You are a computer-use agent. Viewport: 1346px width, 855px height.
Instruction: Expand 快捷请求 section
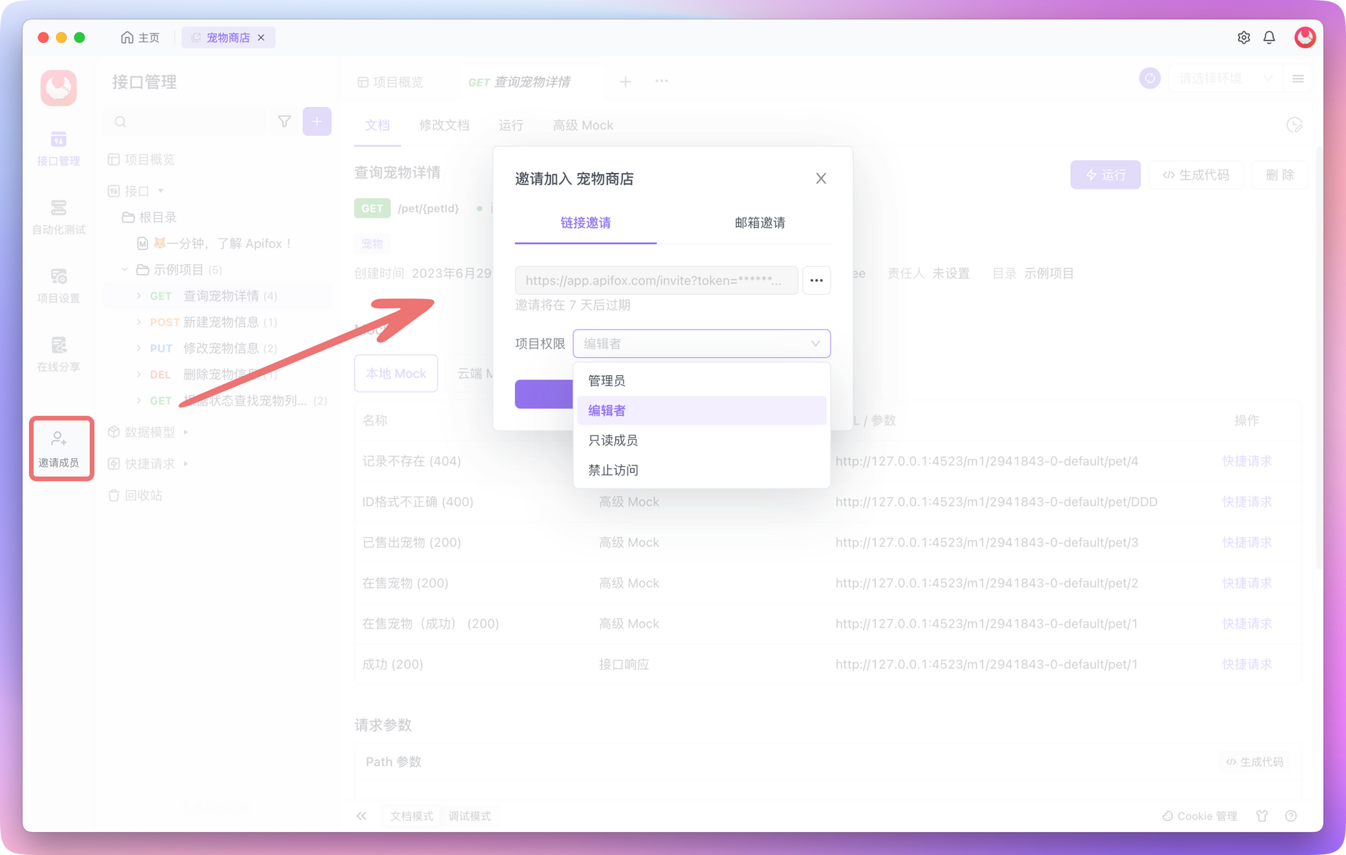tap(186, 463)
